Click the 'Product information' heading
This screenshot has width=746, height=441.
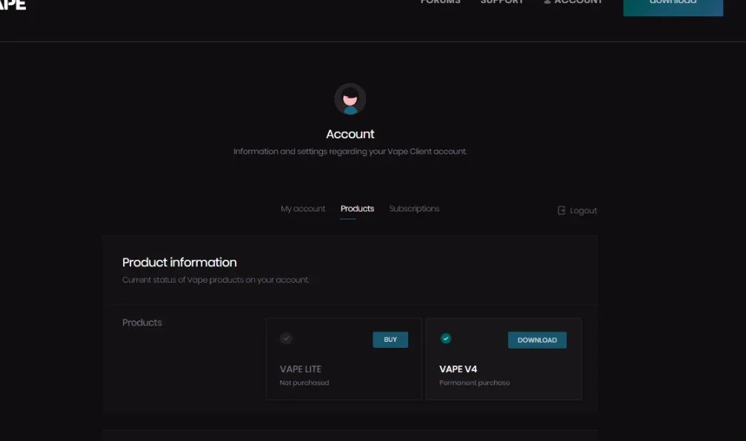(x=179, y=263)
